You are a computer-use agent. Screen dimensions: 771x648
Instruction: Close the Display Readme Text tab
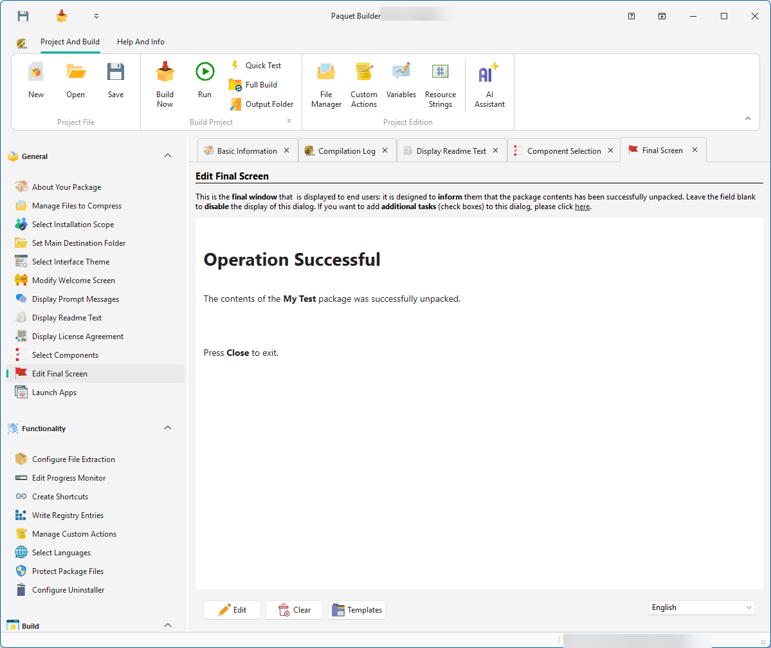[496, 151]
